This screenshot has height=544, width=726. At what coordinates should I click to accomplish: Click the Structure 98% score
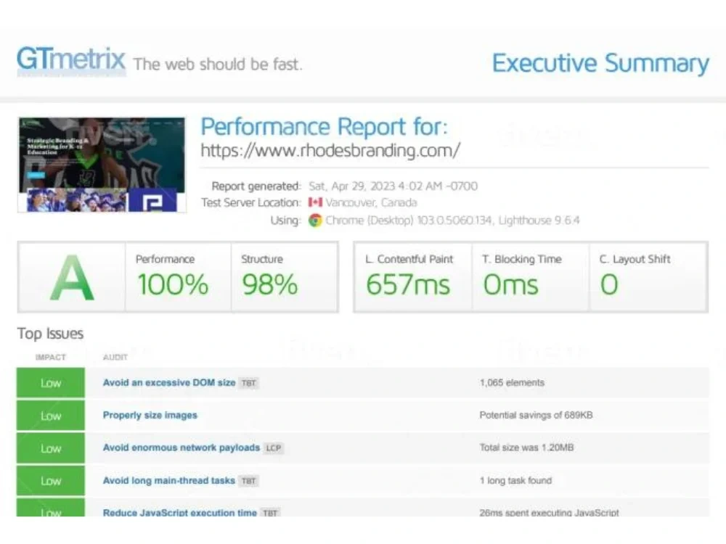[x=269, y=284]
